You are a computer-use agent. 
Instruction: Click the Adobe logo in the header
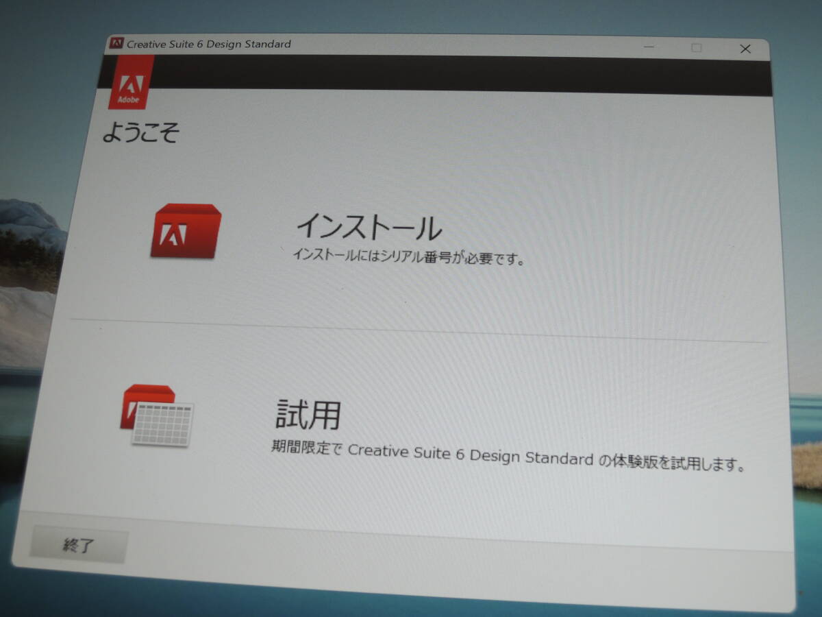coord(130,82)
